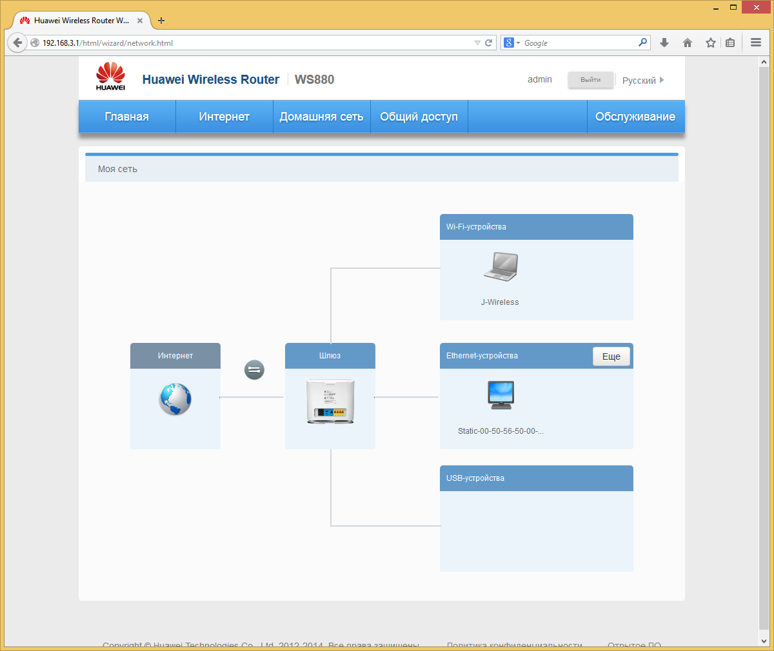774x651 pixels.
Task: Click the J-Wireless device label
Action: pos(500,302)
